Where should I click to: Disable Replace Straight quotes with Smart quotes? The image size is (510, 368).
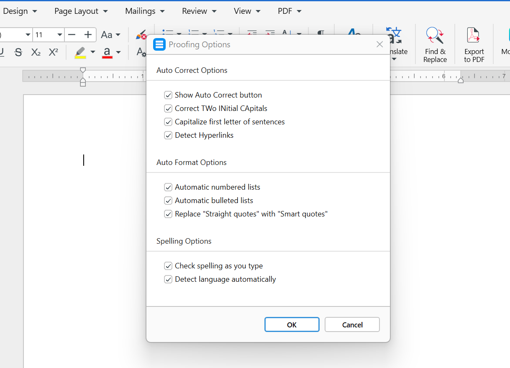pyautogui.click(x=168, y=214)
